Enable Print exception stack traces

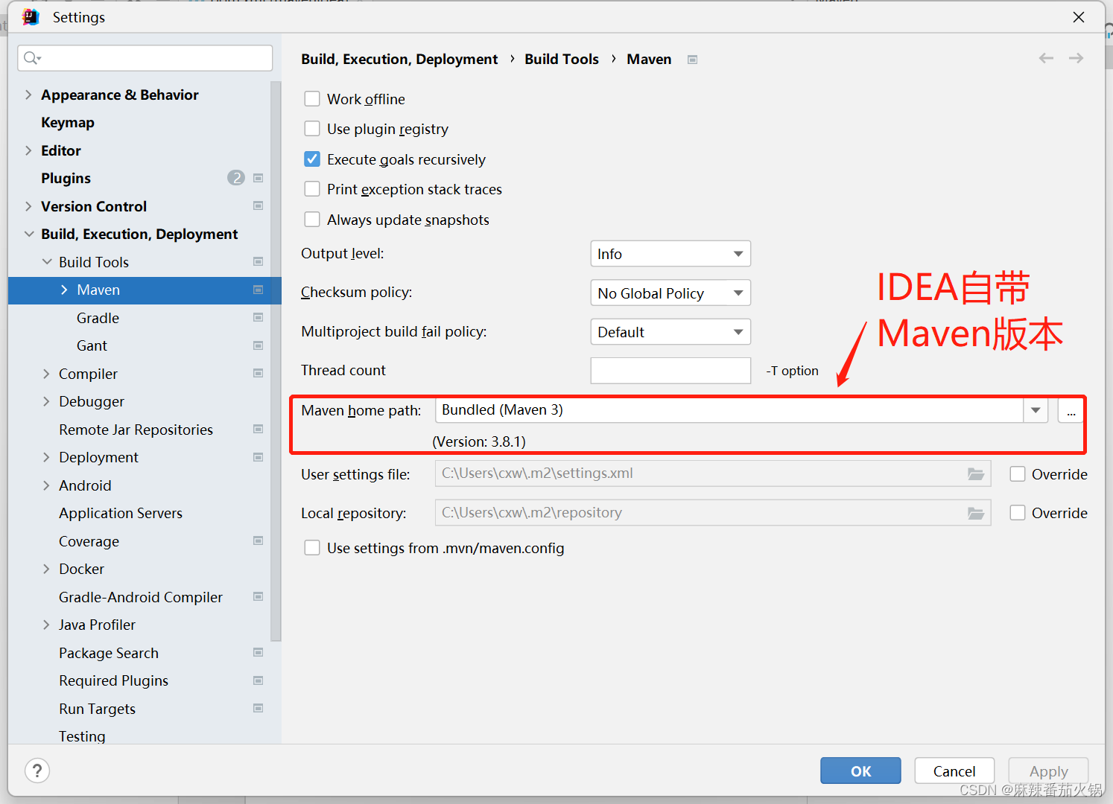click(312, 189)
